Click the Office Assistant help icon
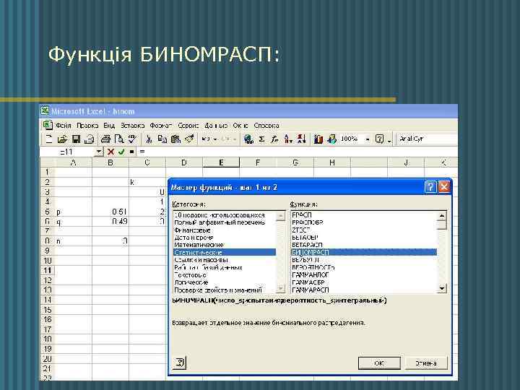Screen dimensions: 520x390 [379, 139]
